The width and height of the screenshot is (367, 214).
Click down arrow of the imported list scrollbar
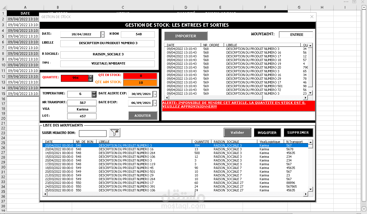[310, 93]
